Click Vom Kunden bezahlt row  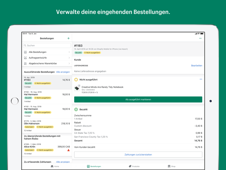tap(138, 147)
